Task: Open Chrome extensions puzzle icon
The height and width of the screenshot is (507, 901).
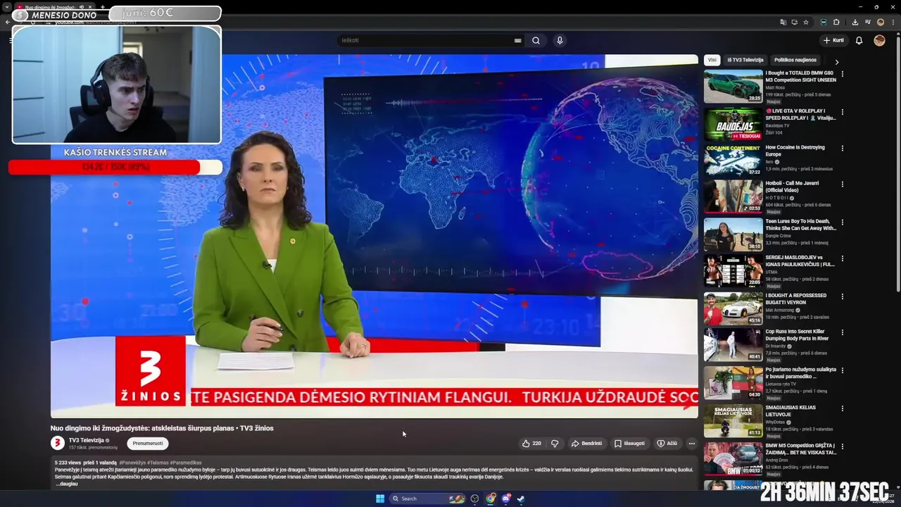Action: (x=836, y=22)
